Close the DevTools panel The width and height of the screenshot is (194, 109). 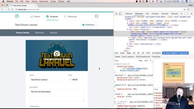(192, 14)
